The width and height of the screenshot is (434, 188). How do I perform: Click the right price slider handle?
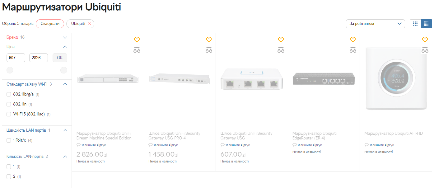coord(64,70)
